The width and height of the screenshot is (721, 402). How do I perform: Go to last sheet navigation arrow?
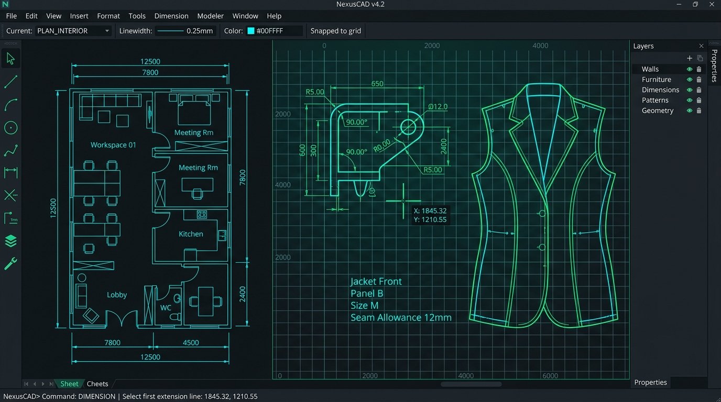coord(51,384)
